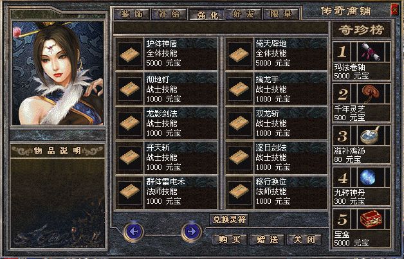Click the female character portrait

tap(58, 73)
